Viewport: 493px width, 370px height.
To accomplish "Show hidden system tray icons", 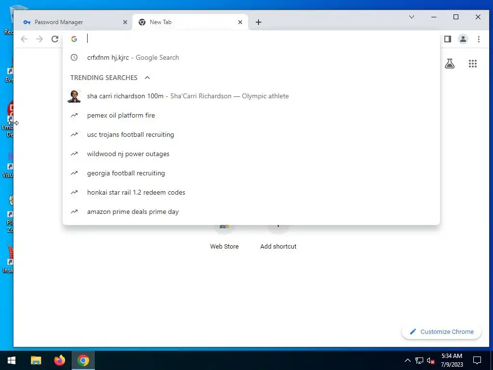I will pos(407,360).
